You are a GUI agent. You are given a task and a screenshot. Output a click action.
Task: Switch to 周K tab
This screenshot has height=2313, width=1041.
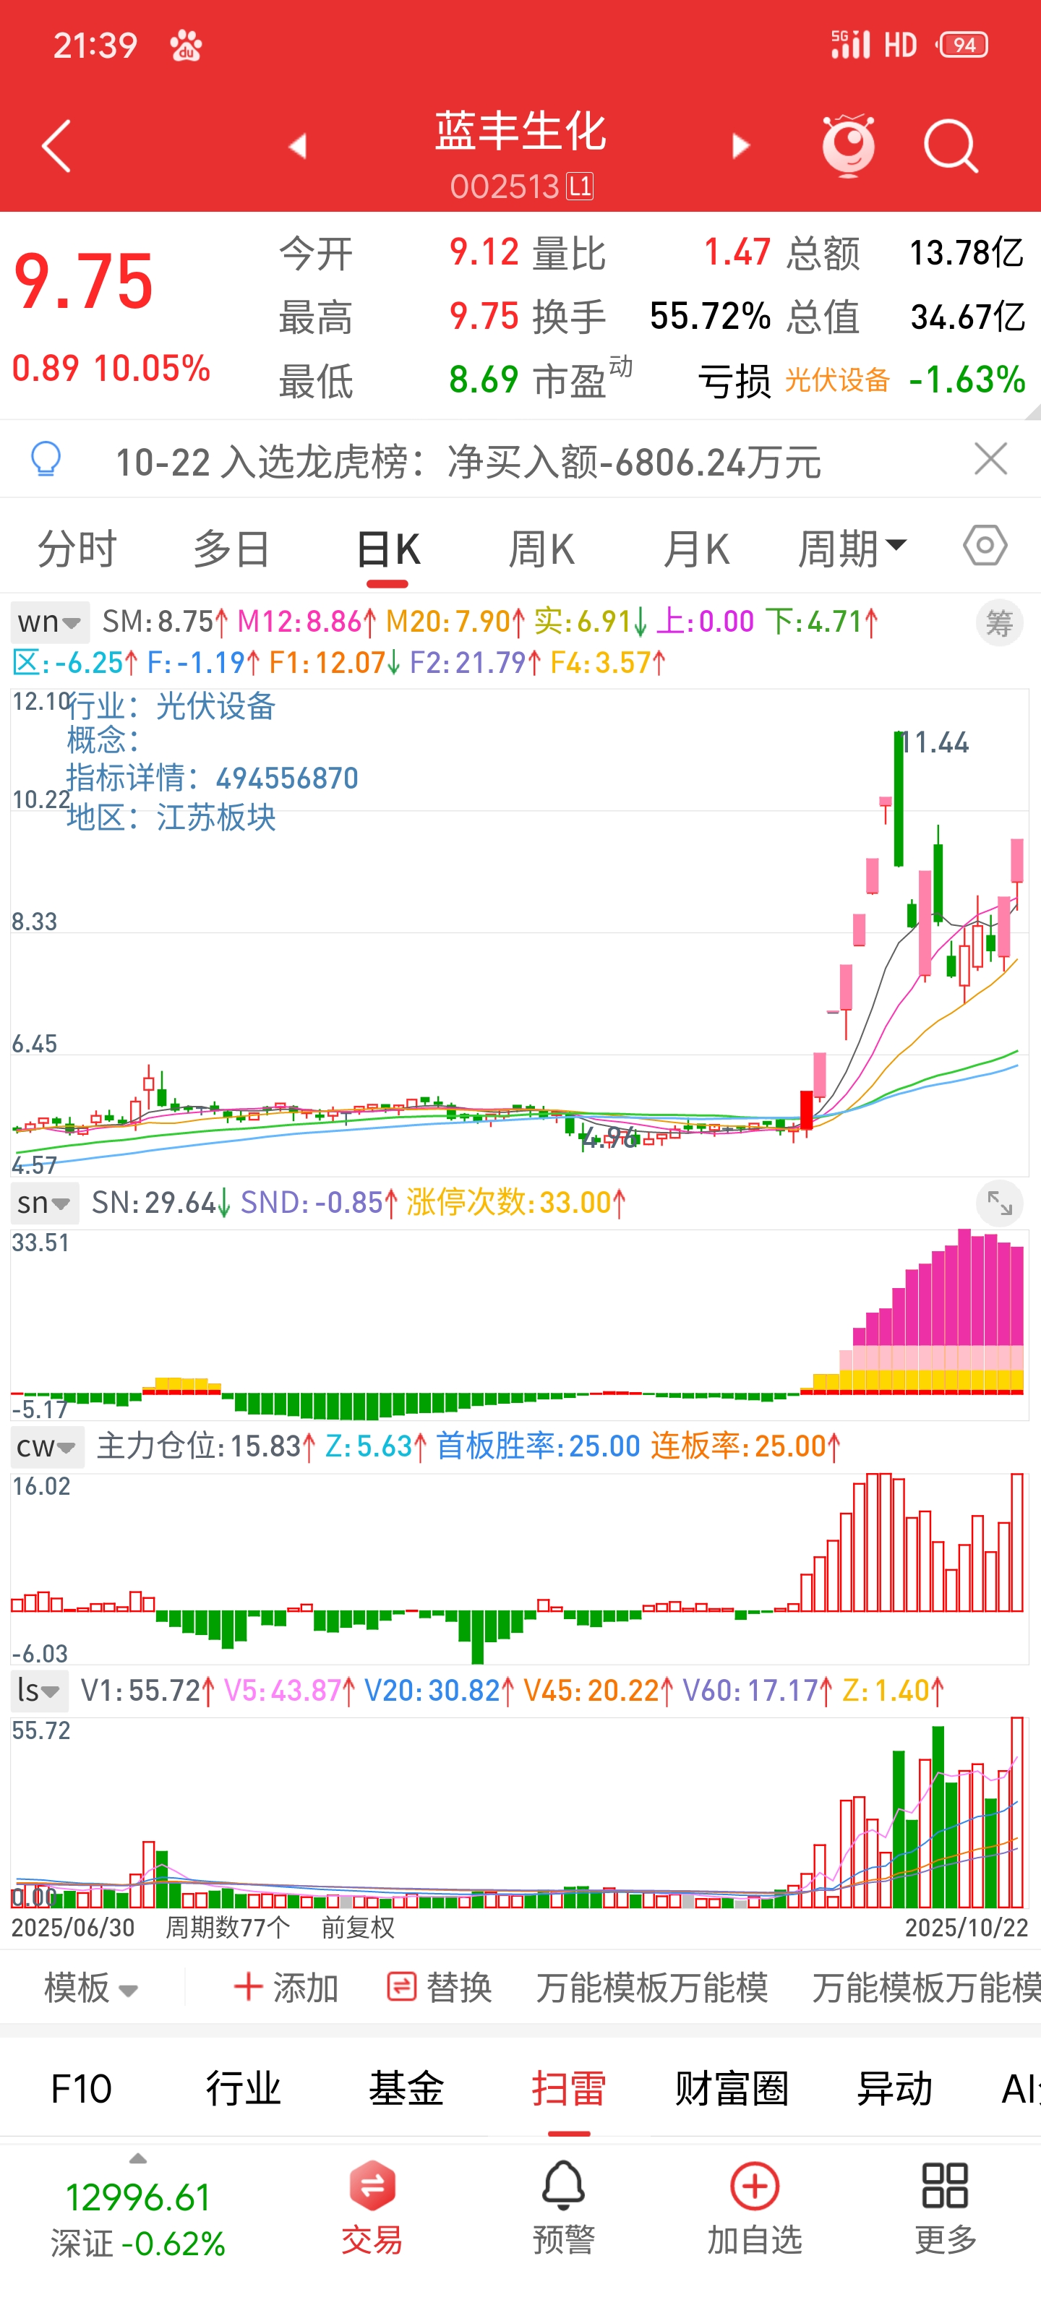tap(541, 548)
